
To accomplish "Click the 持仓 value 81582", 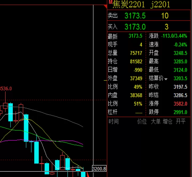I will 136,61.
